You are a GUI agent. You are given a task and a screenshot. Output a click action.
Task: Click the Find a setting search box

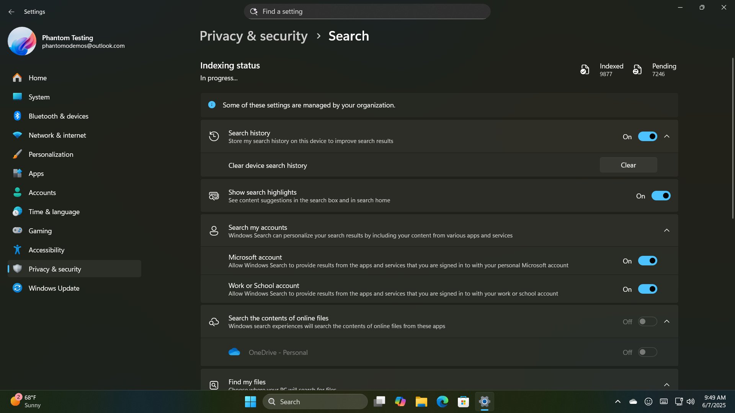(367, 11)
